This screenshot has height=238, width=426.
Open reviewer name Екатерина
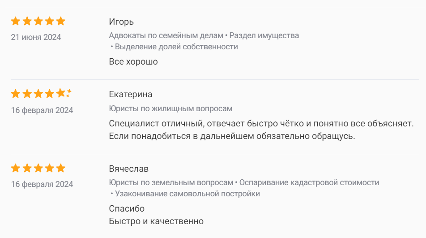click(x=131, y=94)
